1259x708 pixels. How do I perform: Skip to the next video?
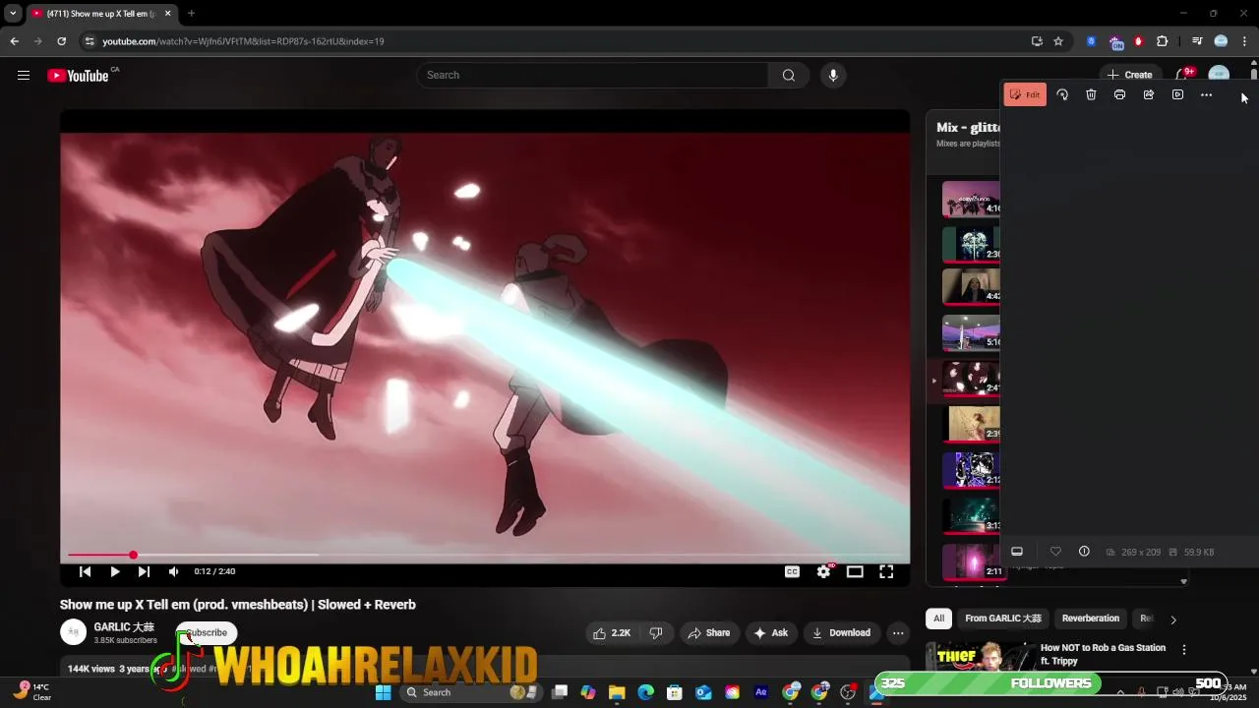[x=144, y=571]
